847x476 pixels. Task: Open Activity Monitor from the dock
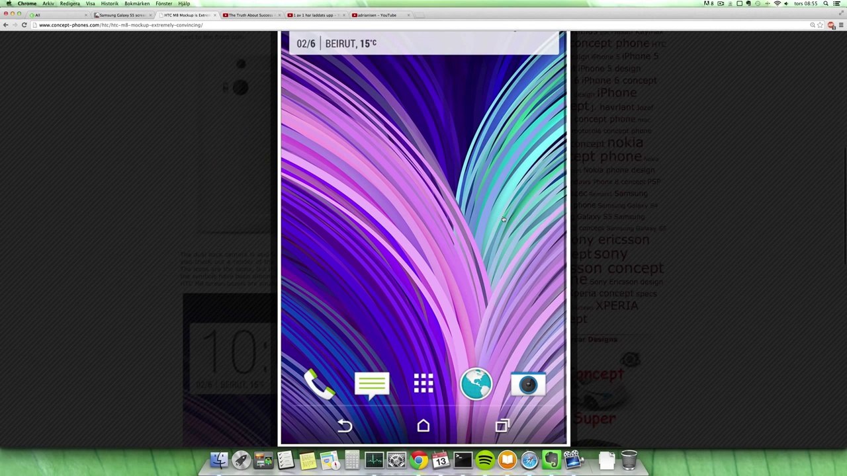374,459
